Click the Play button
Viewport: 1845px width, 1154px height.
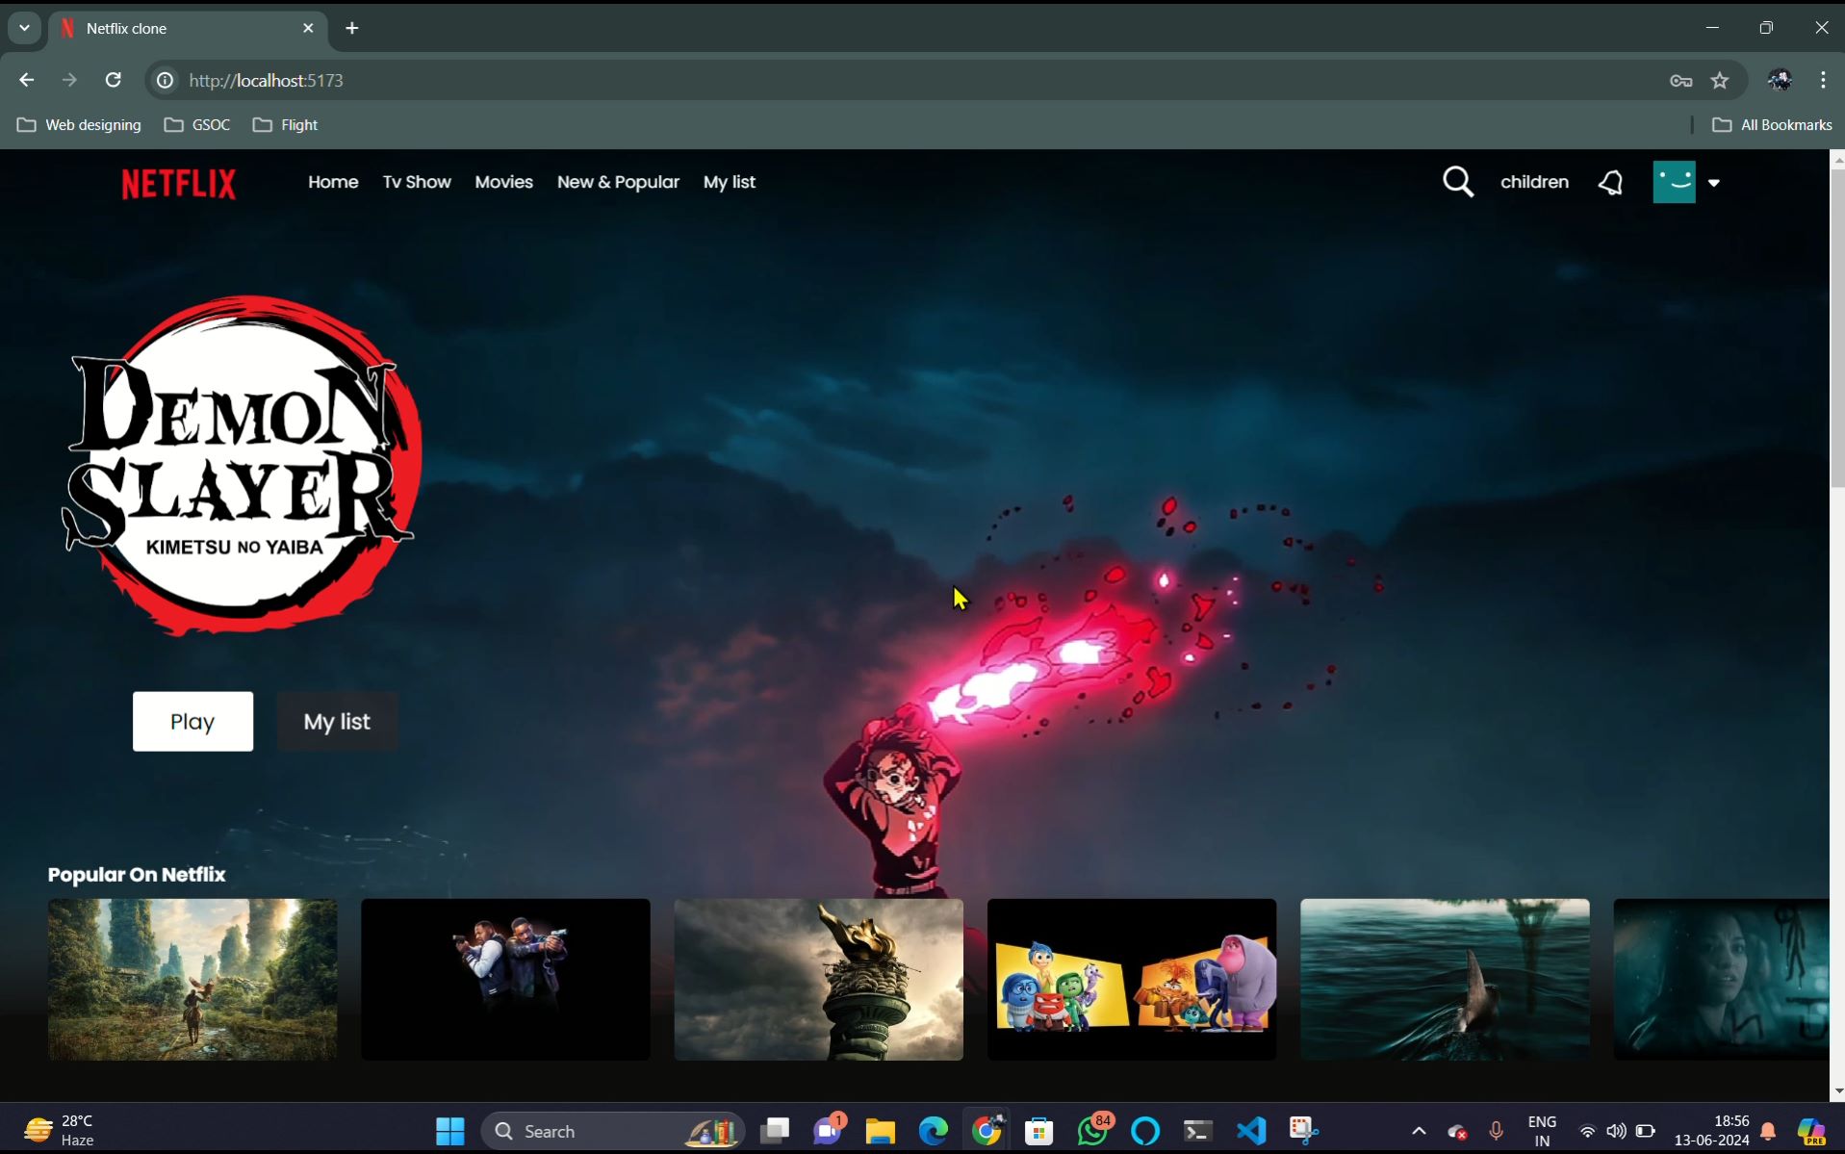click(x=192, y=721)
